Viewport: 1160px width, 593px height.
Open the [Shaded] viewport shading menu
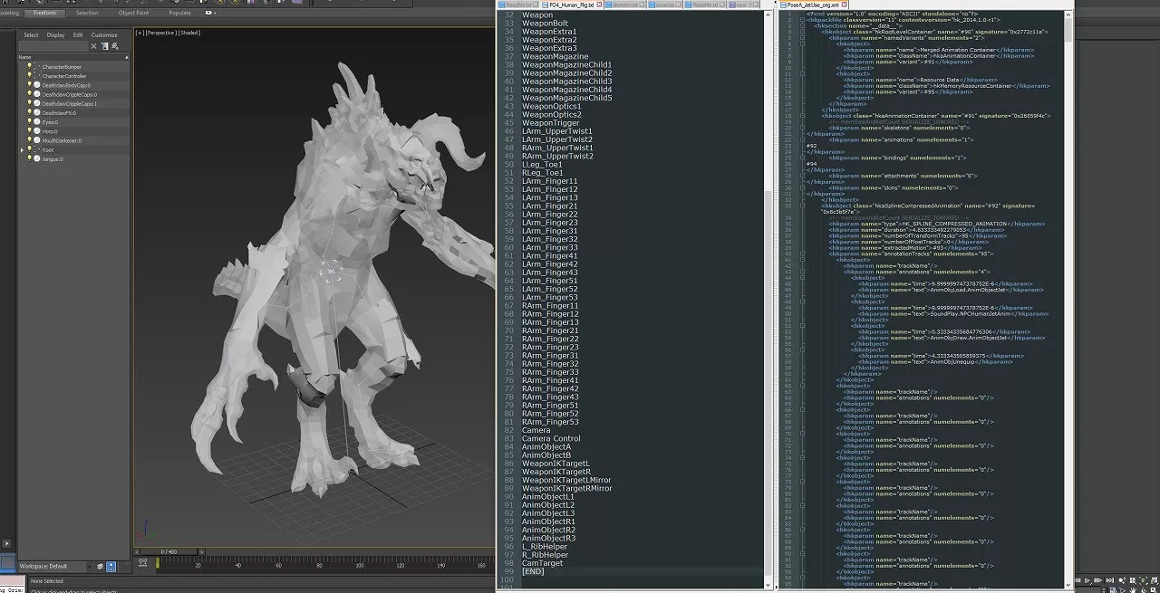pyautogui.click(x=188, y=33)
